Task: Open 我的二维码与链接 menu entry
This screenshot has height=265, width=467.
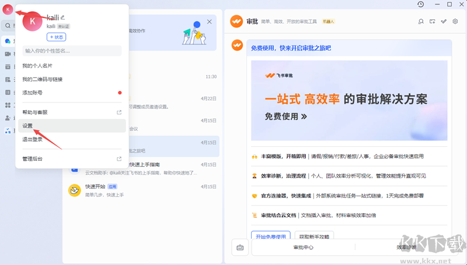Action: 42,79
